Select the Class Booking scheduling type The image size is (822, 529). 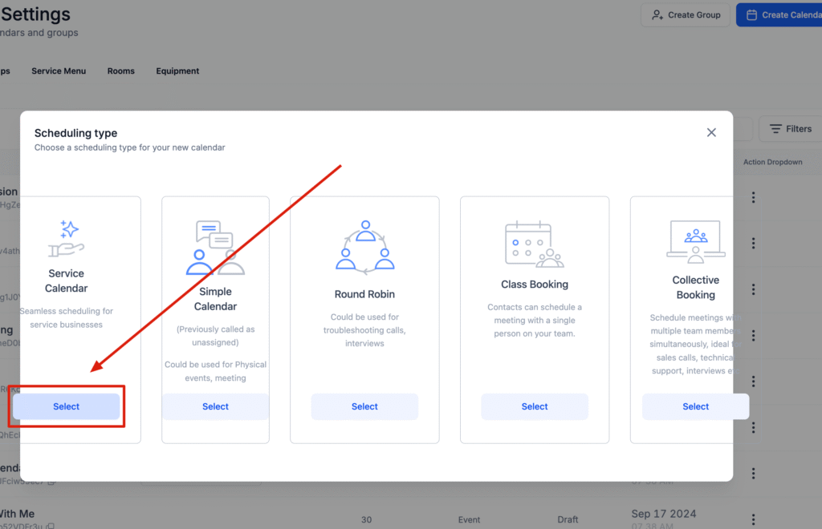point(535,406)
